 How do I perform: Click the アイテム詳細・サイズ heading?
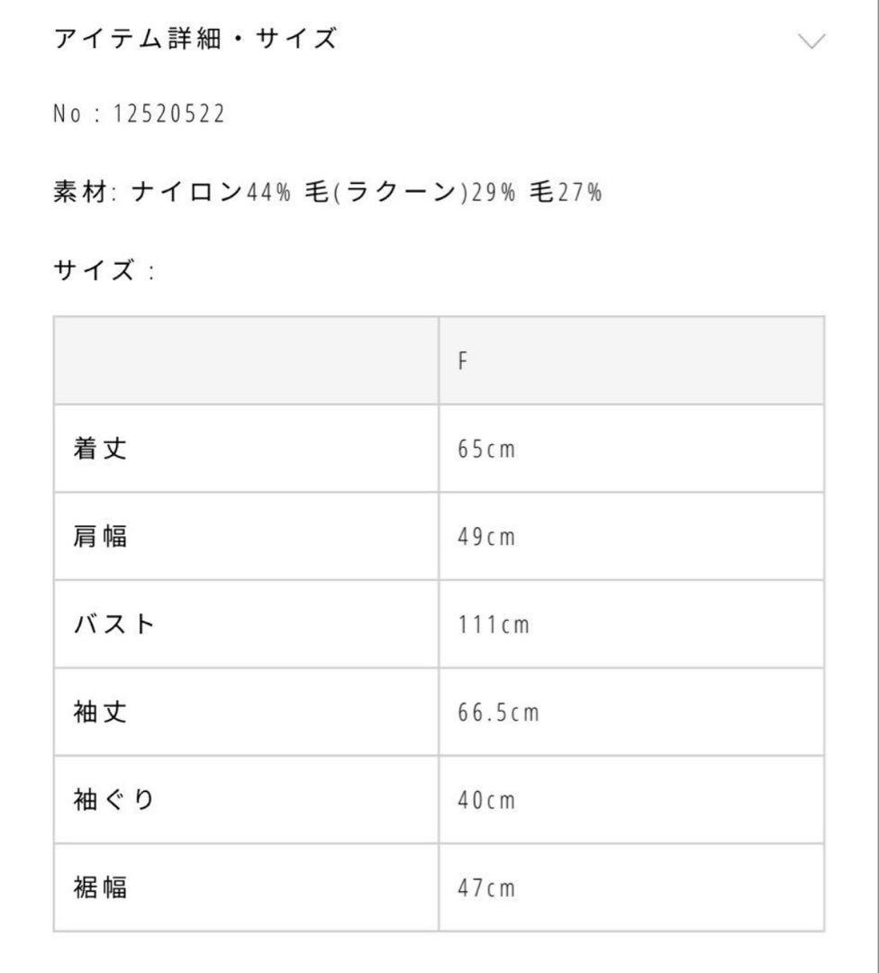[x=195, y=40]
